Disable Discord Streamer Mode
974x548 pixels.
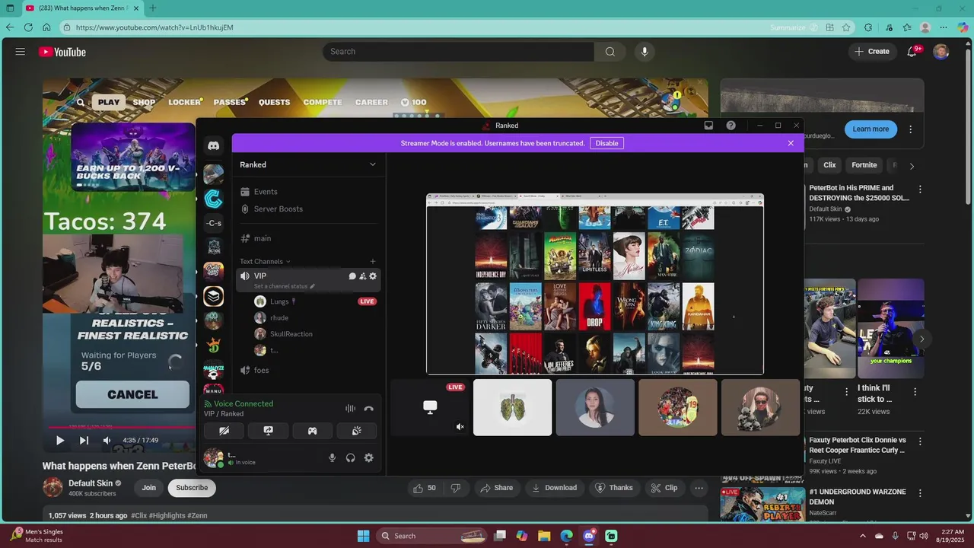[606, 143]
